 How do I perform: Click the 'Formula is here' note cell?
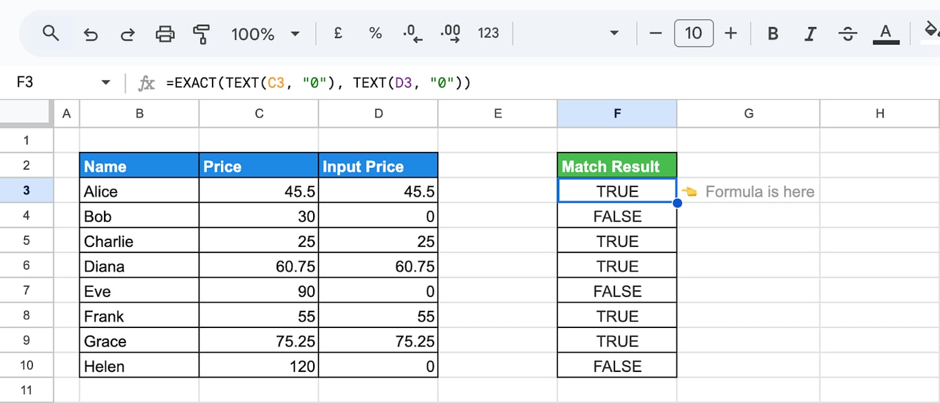click(x=749, y=191)
